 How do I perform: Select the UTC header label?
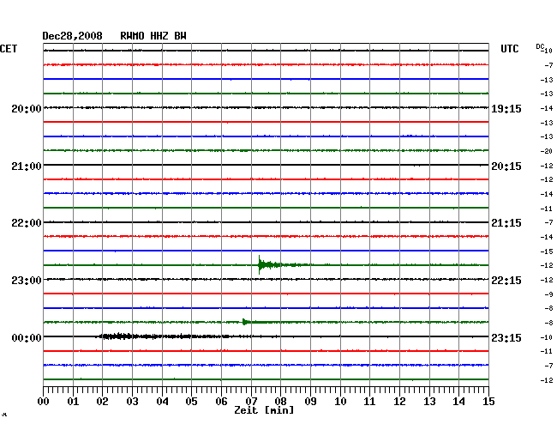coord(509,49)
